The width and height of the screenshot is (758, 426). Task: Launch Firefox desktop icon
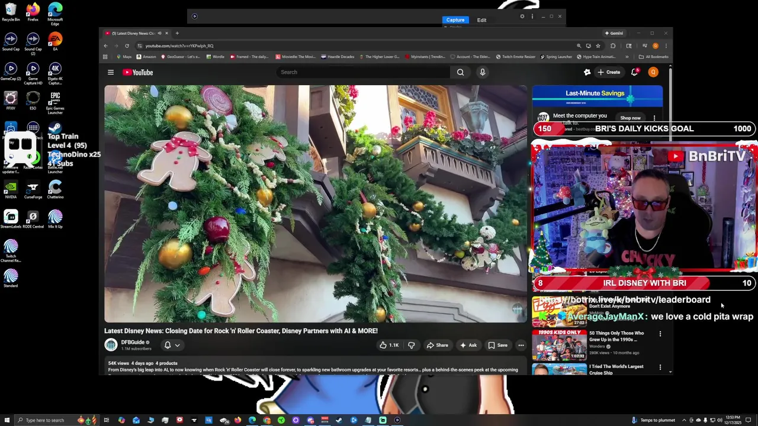[33, 12]
